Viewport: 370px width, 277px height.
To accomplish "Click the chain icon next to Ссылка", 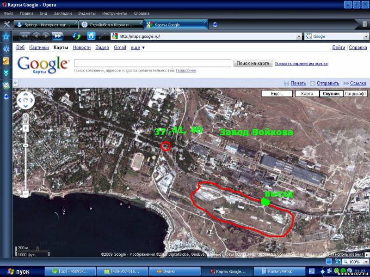I will (x=345, y=84).
